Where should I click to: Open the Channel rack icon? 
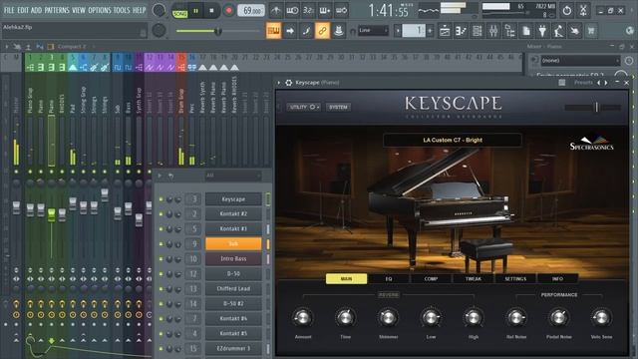pos(478,31)
